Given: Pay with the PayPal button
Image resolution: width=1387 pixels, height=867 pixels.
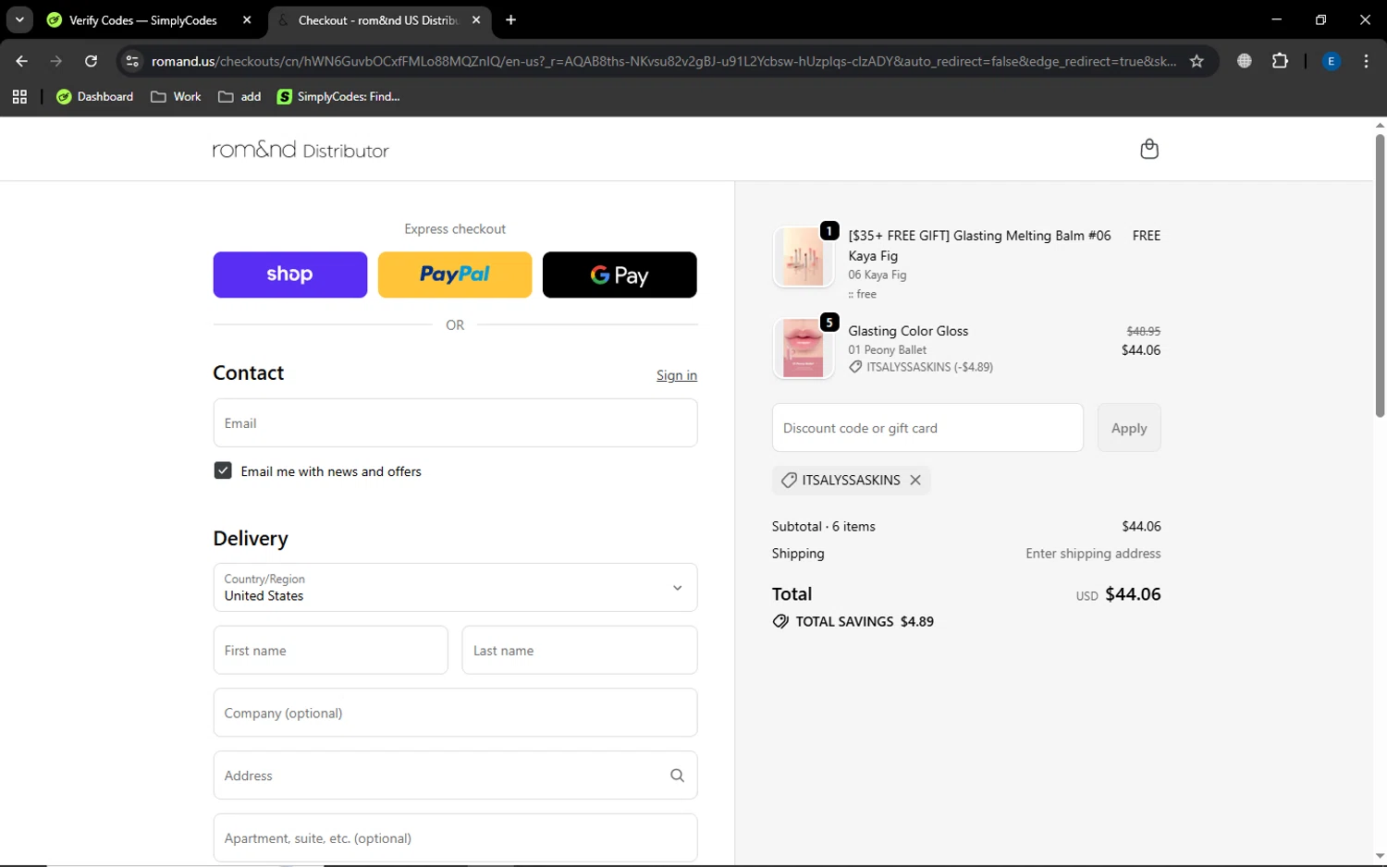Looking at the screenshot, I should (x=455, y=275).
